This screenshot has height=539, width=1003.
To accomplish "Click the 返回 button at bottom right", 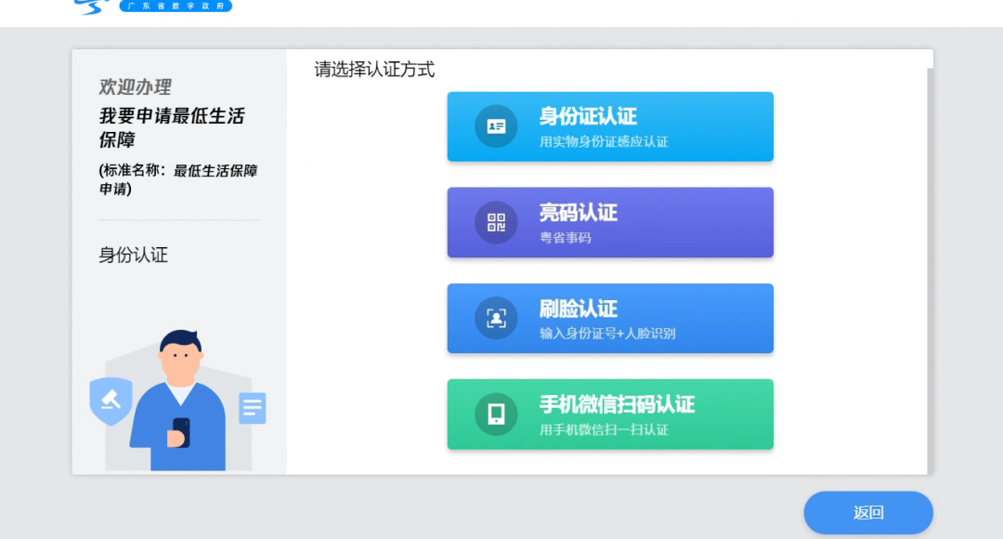I will [868, 512].
